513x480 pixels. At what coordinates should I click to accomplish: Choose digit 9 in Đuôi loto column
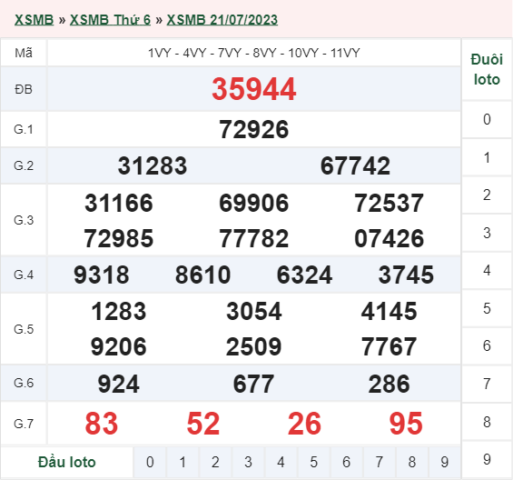tap(487, 459)
